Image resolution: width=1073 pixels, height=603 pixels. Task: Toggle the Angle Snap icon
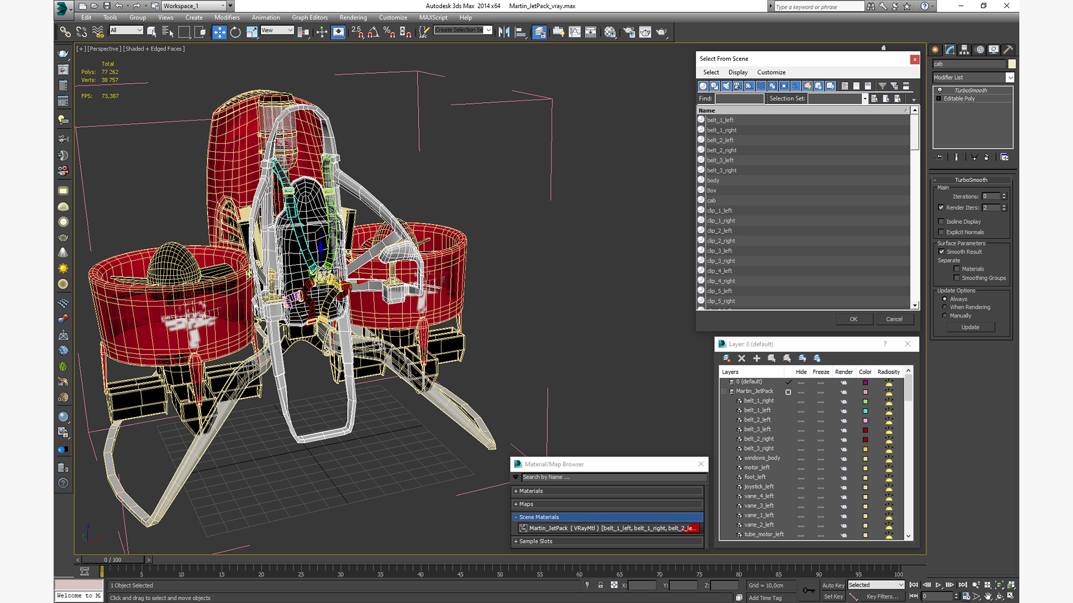[373, 32]
